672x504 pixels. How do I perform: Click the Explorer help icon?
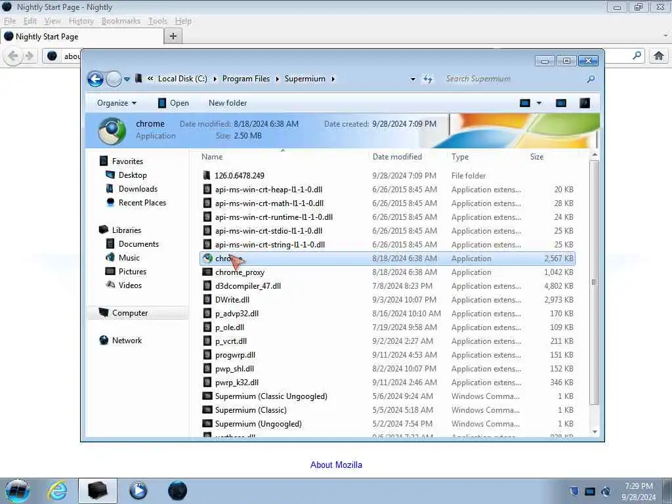(x=585, y=103)
